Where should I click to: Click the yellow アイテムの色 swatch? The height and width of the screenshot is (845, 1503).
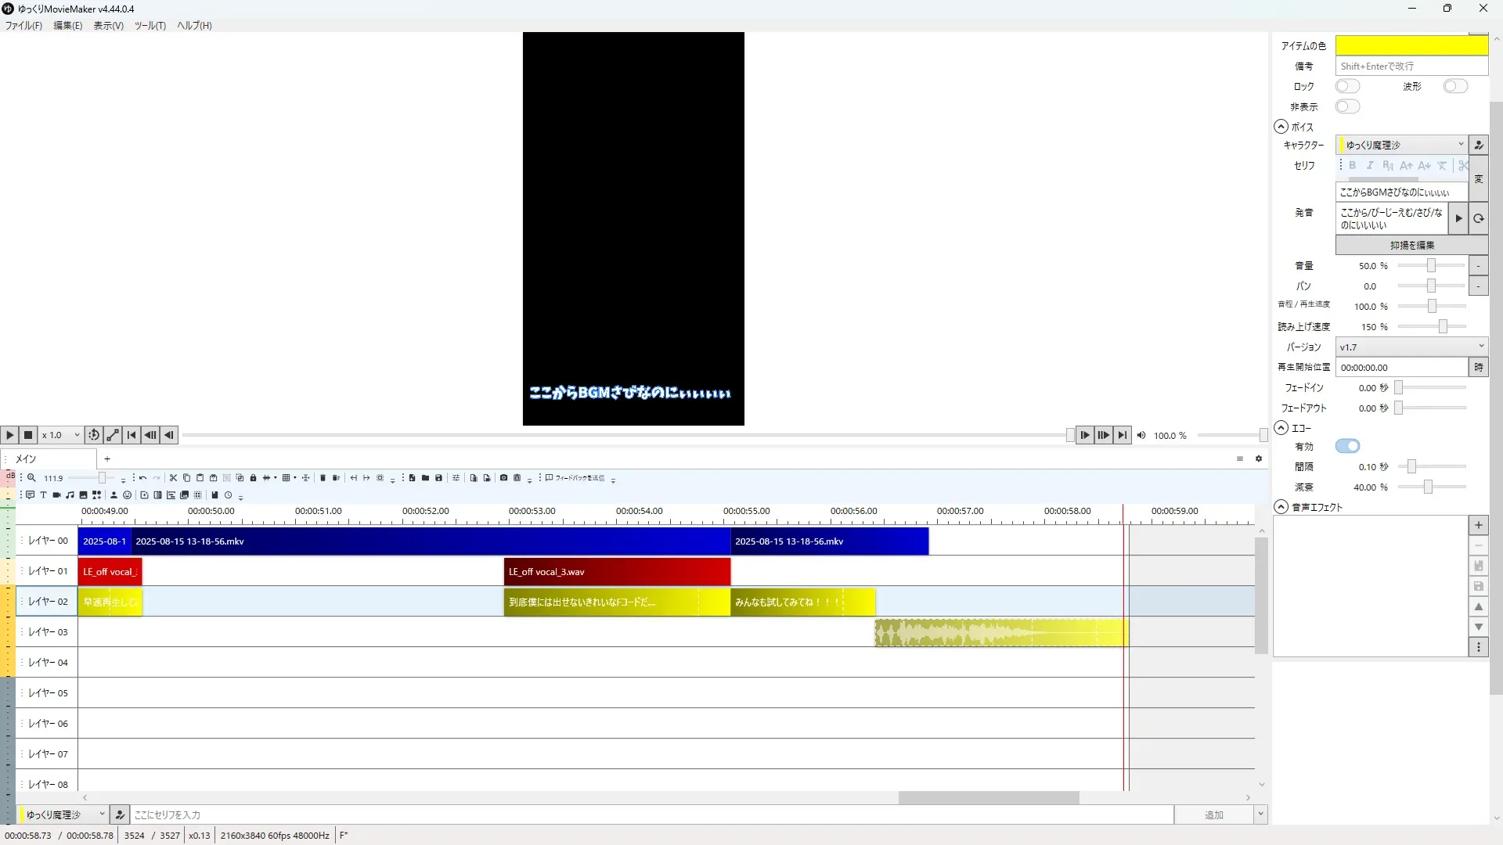[1411, 46]
